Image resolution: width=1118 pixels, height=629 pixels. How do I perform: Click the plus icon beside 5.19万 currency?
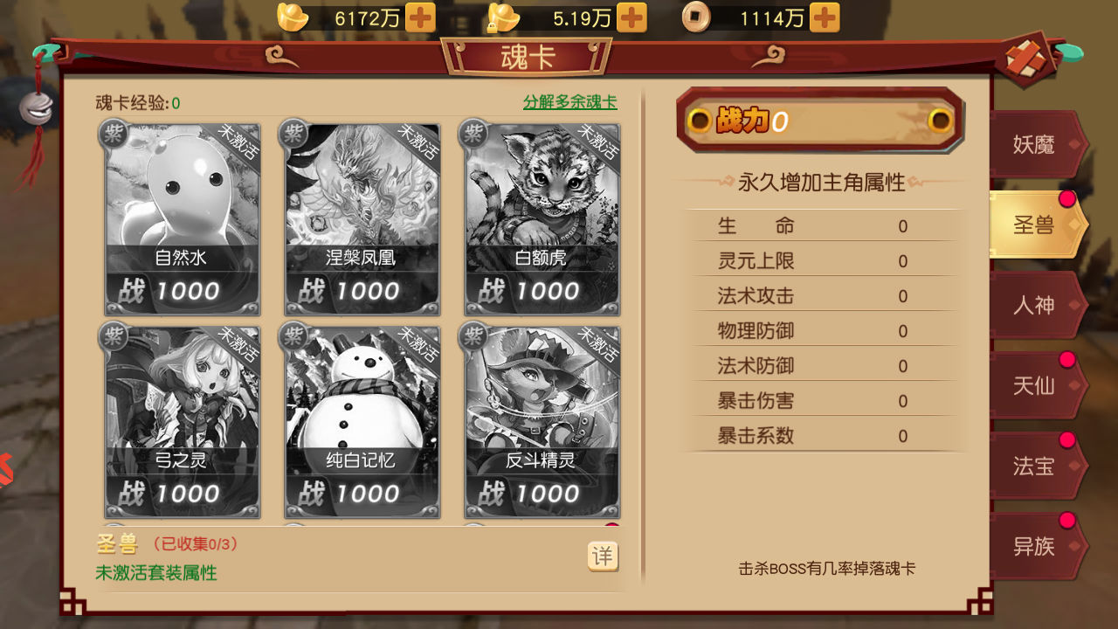(631, 17)
